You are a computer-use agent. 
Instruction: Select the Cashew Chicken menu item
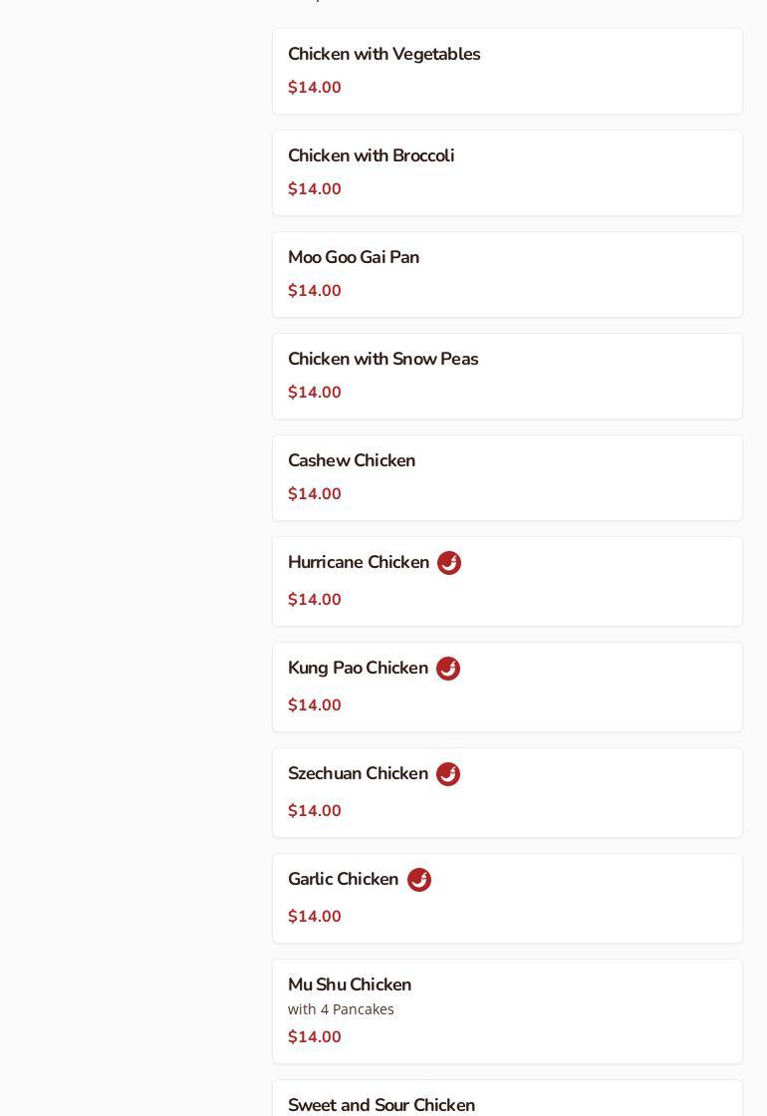[x=352, y=461]
